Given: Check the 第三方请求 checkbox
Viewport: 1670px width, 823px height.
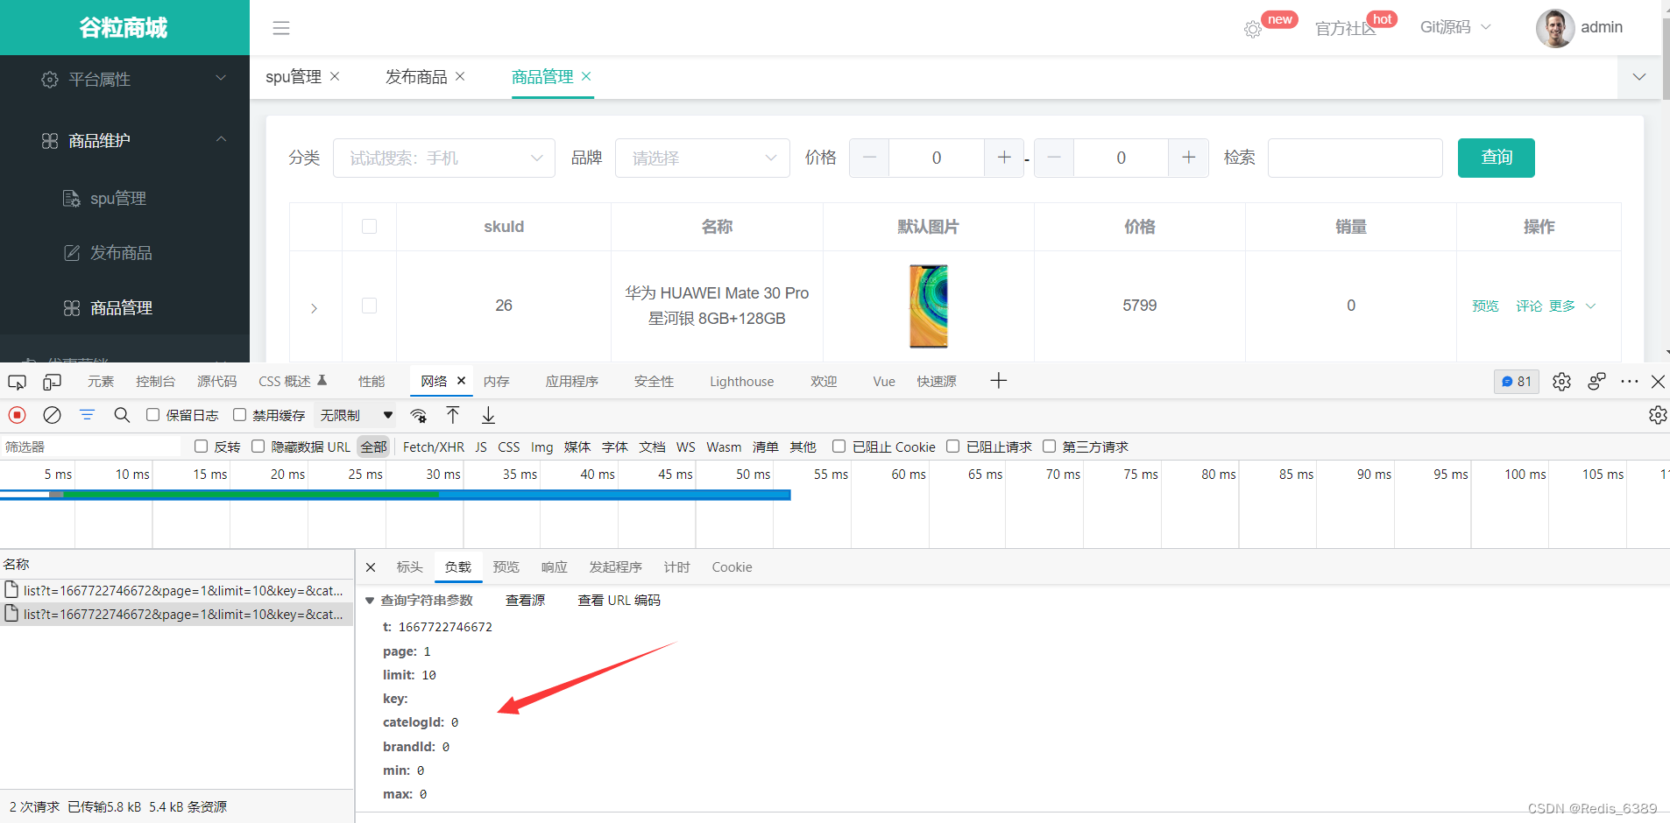Looking at the screenshot, I should tap(1049, 447).
